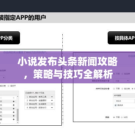Click the category list scroll-down arrow
This screenshot has height=135, width=135.
click(x=18, y=122)
